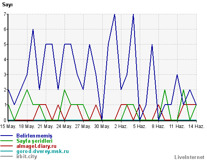The height and width of the screenshot is (161, 207).
Task: Click the blue line zero point at 30 May
Action: coord(102,120)
